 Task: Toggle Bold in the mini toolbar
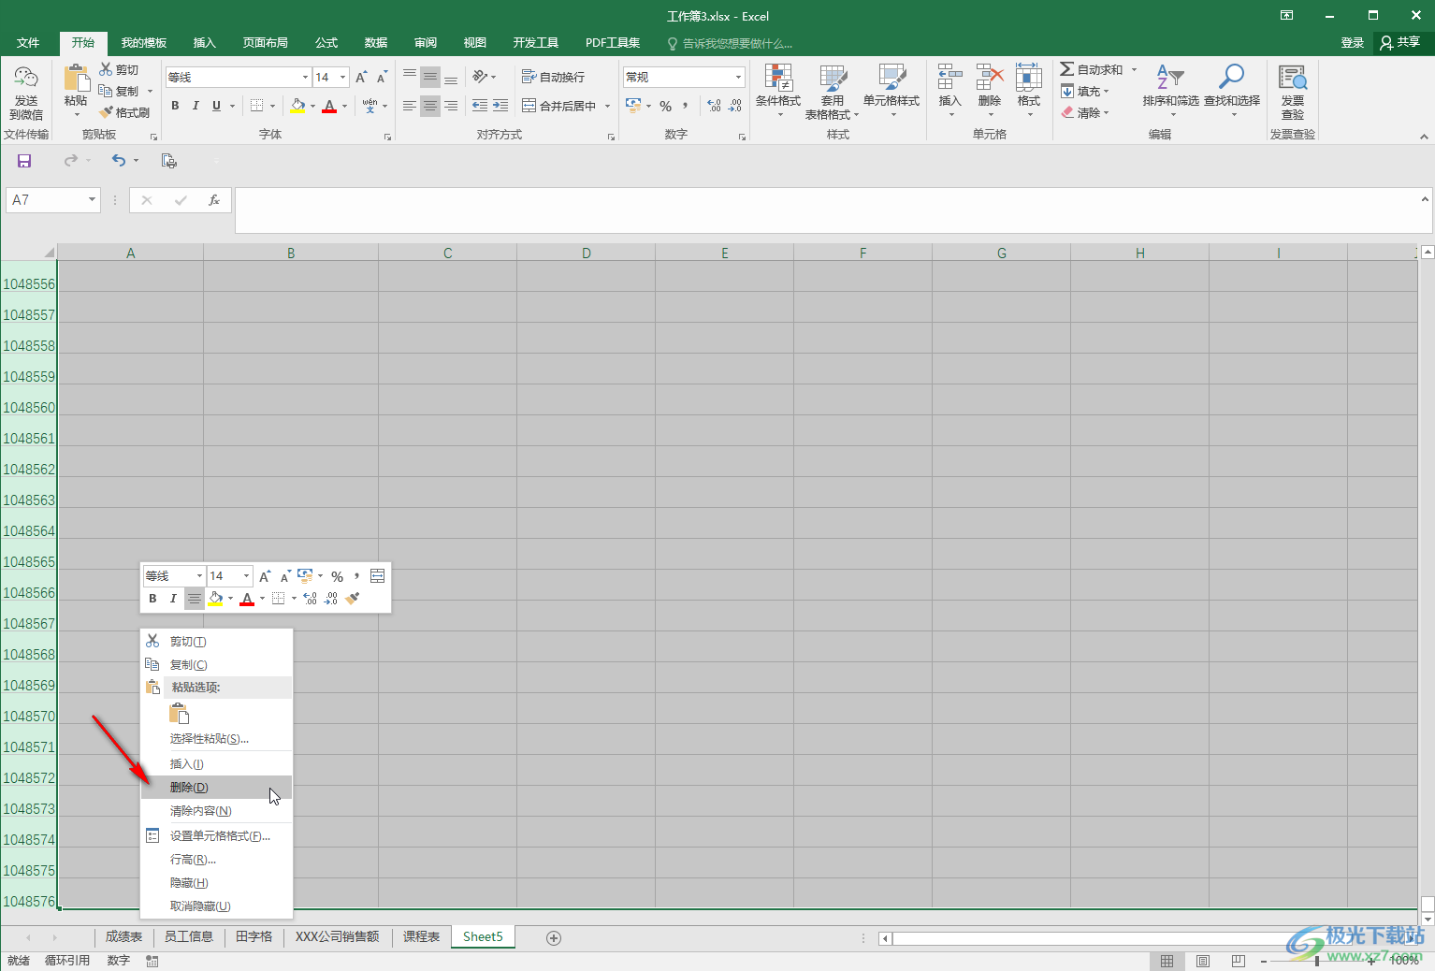[152, 599]
